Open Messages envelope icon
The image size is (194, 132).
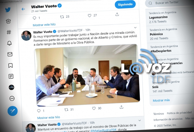tap(10, 54)
